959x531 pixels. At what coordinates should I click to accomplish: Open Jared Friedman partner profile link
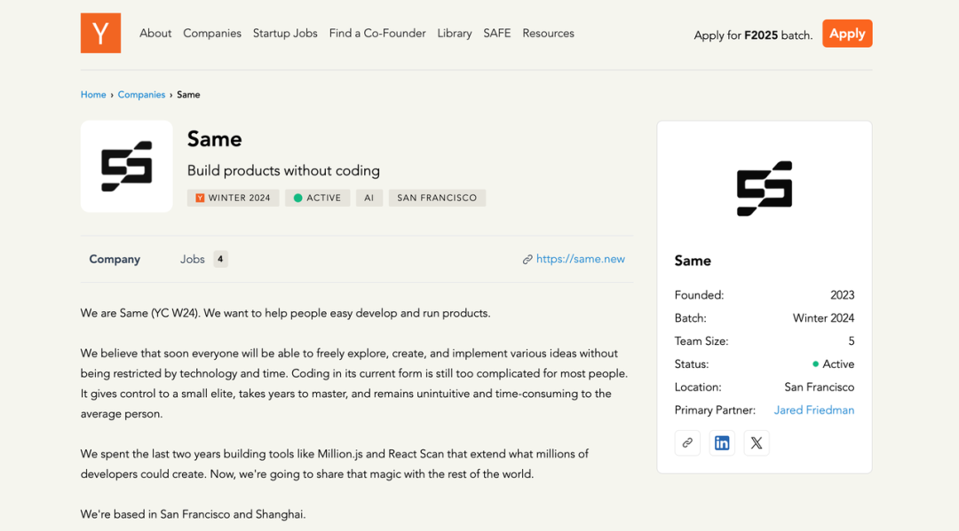(813, 410)
